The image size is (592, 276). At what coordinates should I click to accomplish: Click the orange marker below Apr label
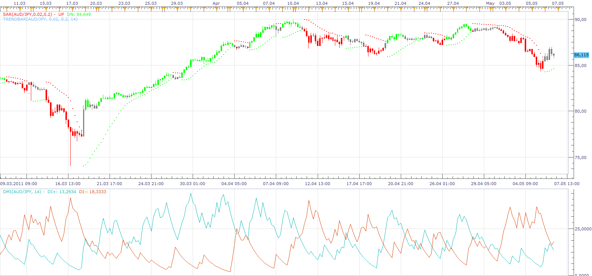[x=216, y=8]
